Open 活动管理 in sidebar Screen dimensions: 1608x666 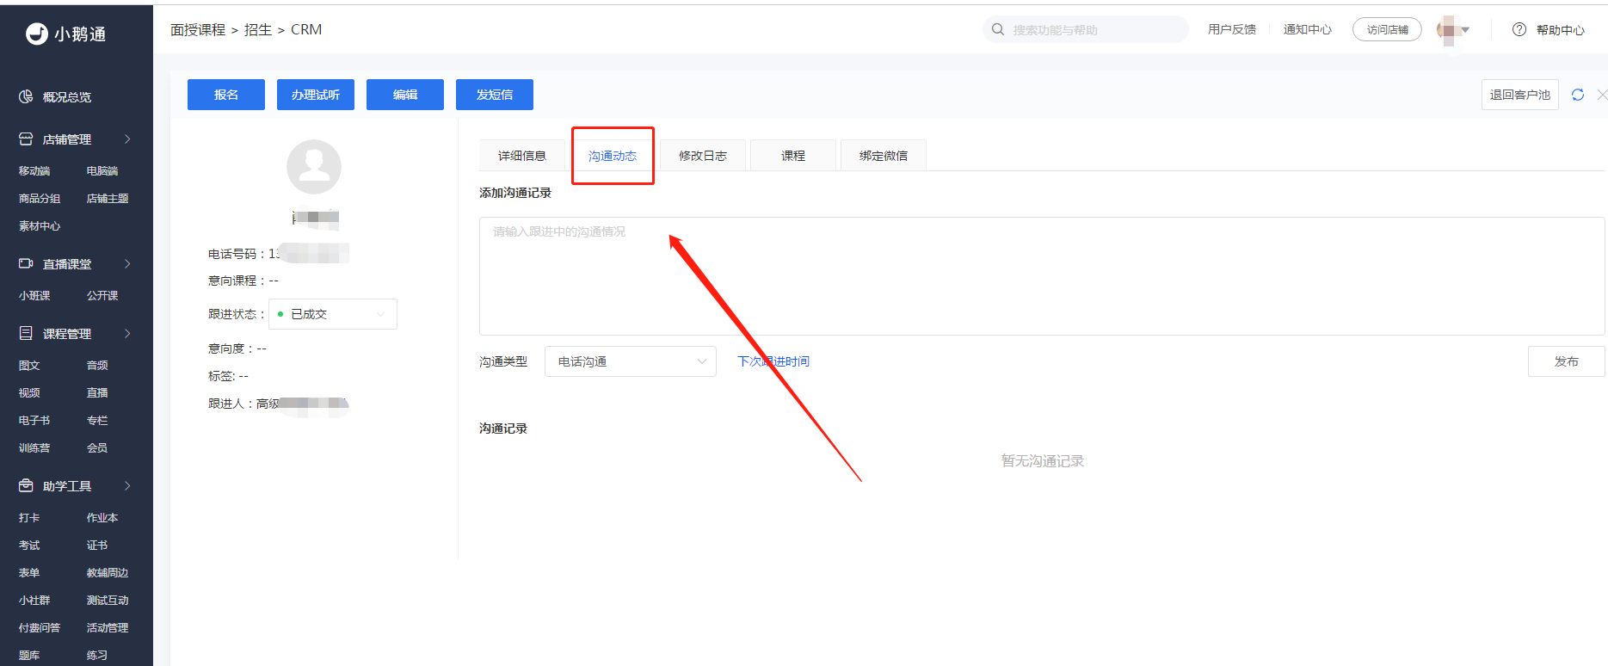point(108,628)
